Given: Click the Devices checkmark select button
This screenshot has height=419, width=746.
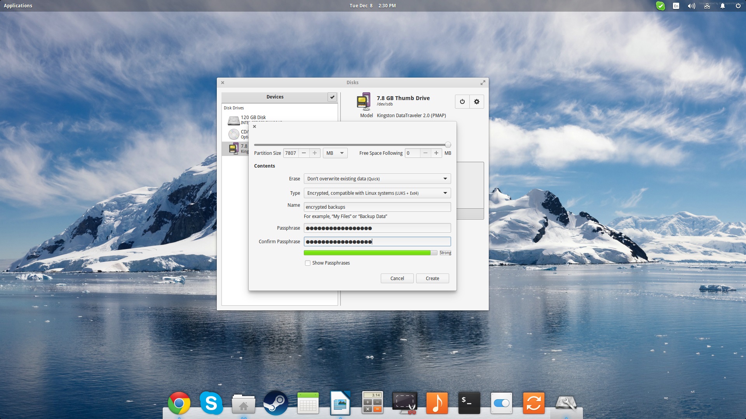Looking at the screenshot, I should (x=332, y=97).
